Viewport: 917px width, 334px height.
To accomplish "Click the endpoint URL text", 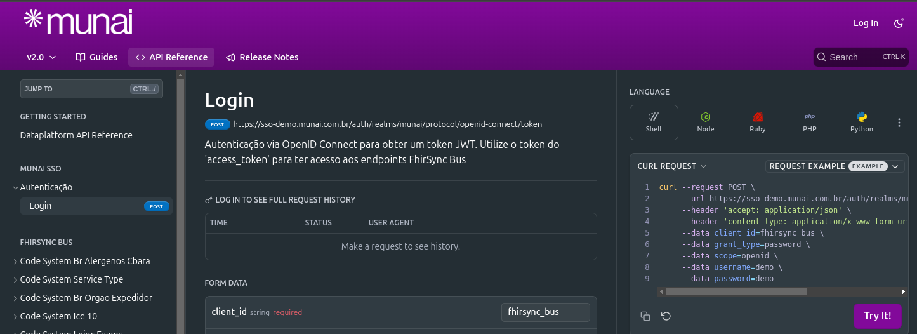I will point(388,124).
